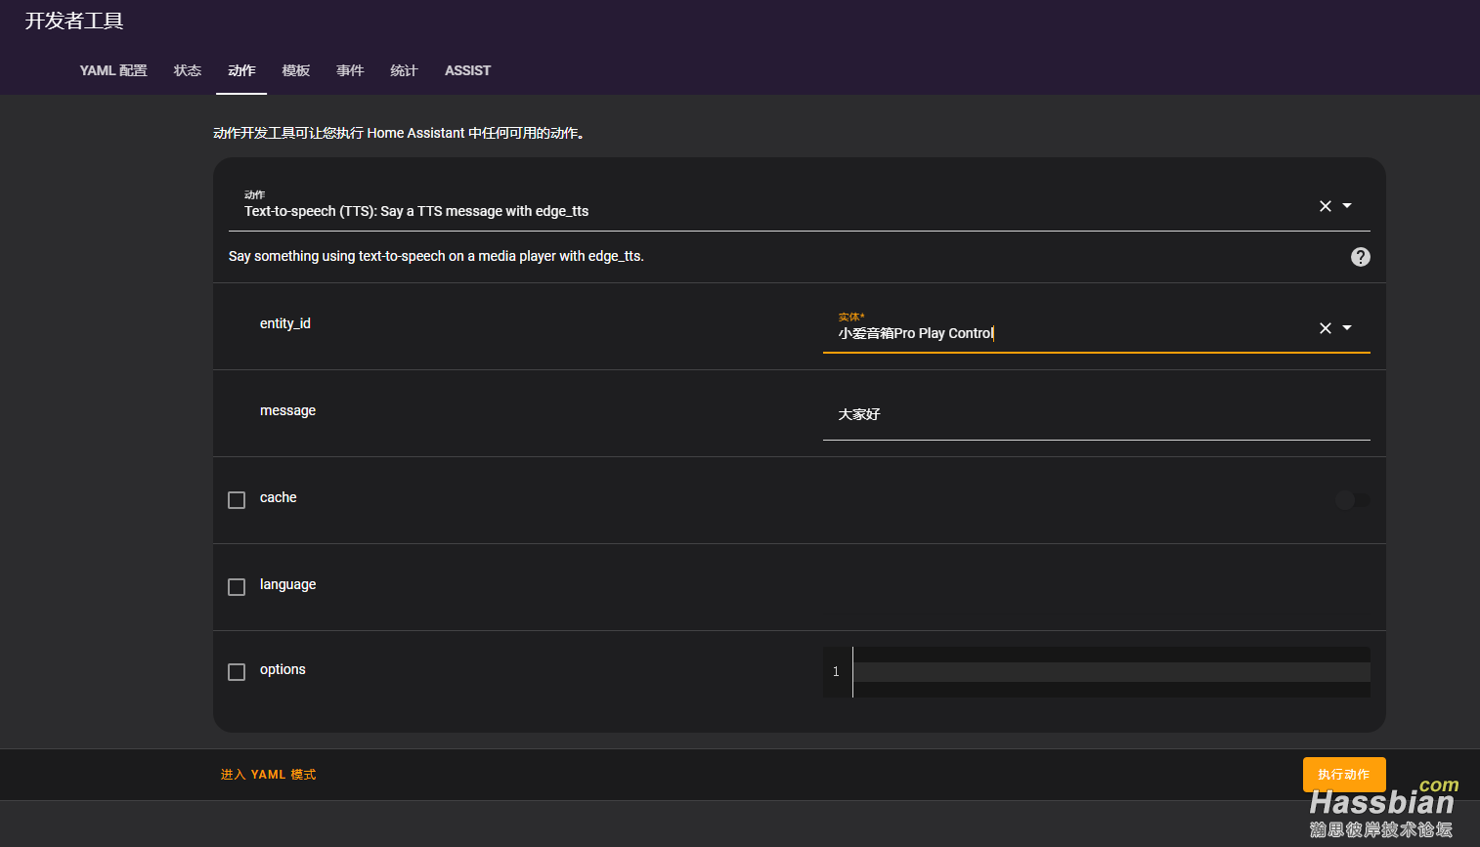Enable the language checkbox
1480x847 pixels.
pos(237,587)
